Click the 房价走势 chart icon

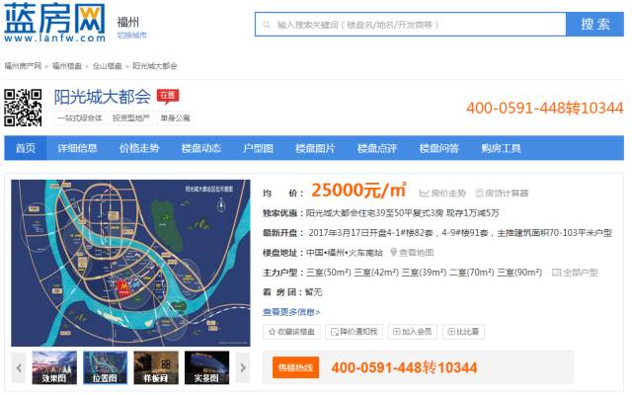(x=424, y=194)
